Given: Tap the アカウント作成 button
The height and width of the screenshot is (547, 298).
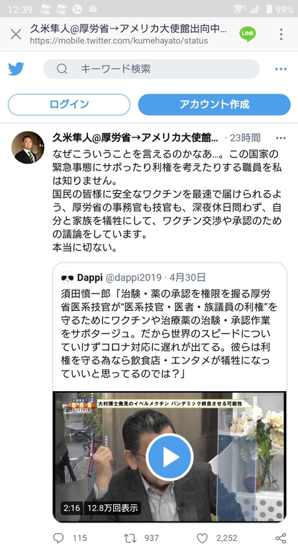Looking at the screenshot, I should click(215, 104).
